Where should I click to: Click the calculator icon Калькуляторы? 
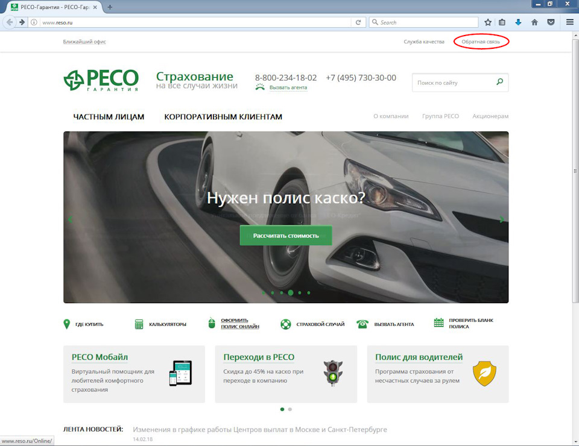coord(139,324)
